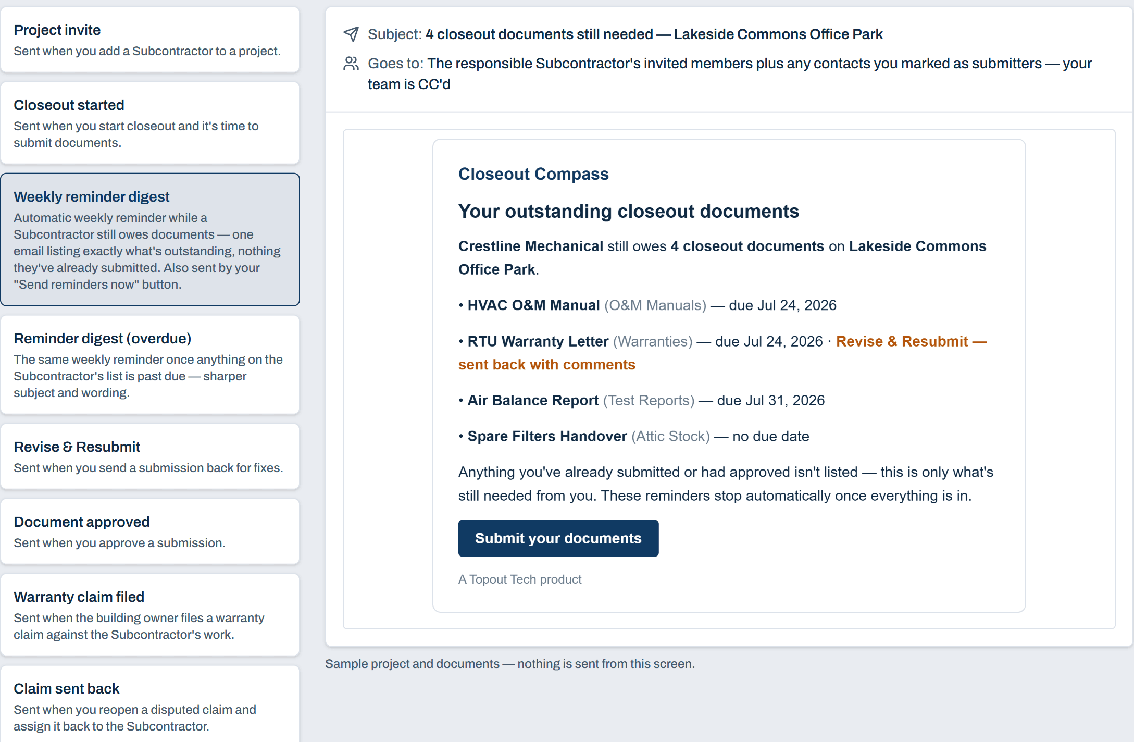Select the Document approved template
The image size is (1134, 742).
(x=150, y=532)
